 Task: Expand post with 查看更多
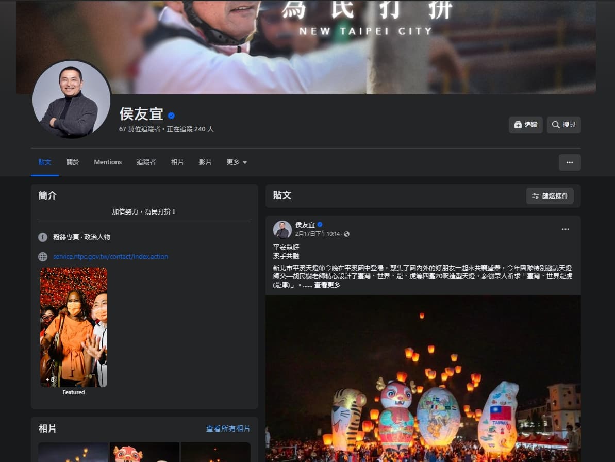(327, 285)
